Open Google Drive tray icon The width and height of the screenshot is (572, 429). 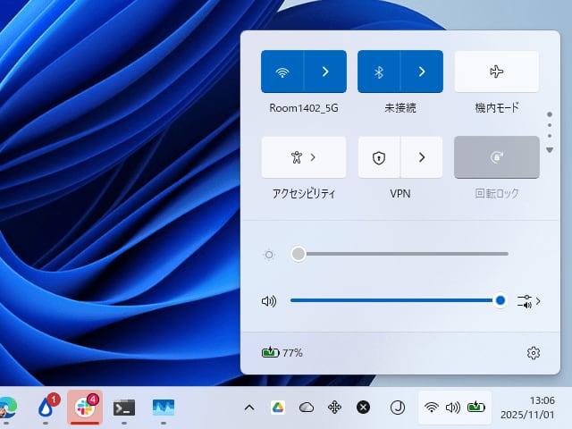click(x=278, y=408)
